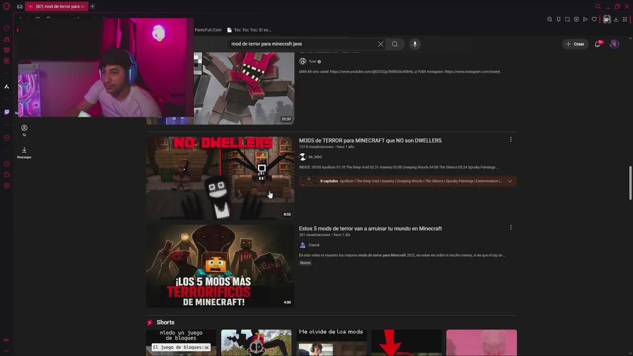633x356 pixels.
Task: Open the Opera menu logo
Action: (6, 6)
